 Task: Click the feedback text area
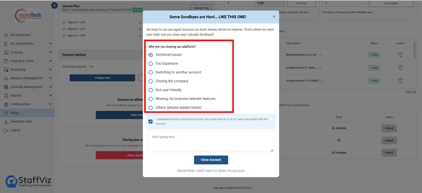point(211,142)
